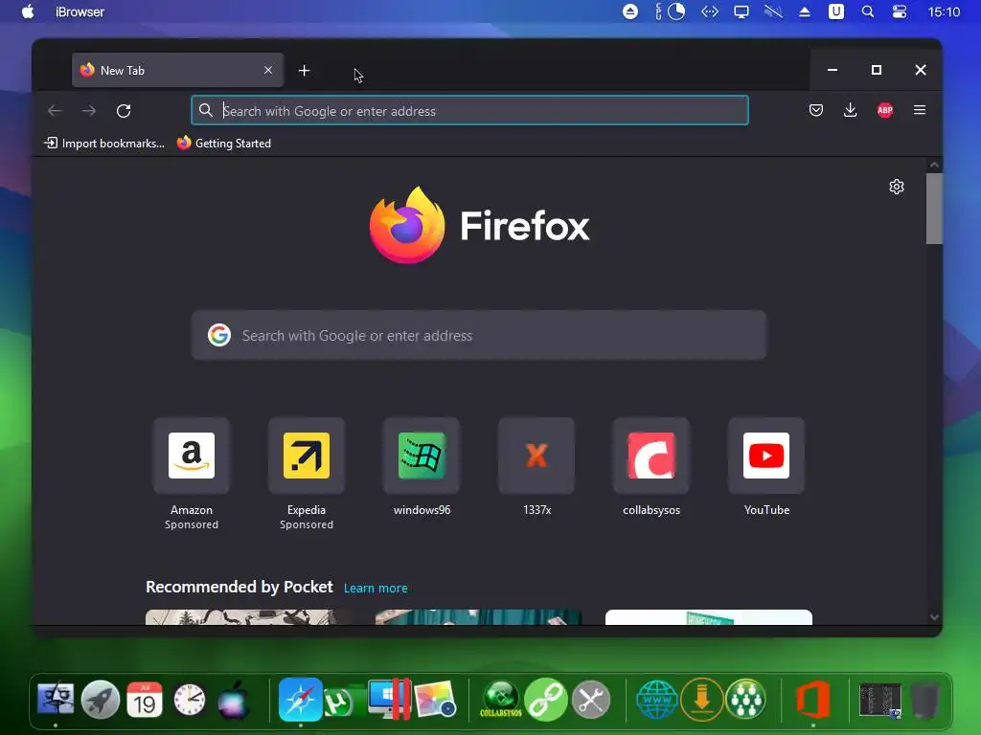Image resolution: width=981 pixels, height=735 pixels.
Task: Open COLLABSYSOS green icon in dock
Action: (x=500, y=700)
